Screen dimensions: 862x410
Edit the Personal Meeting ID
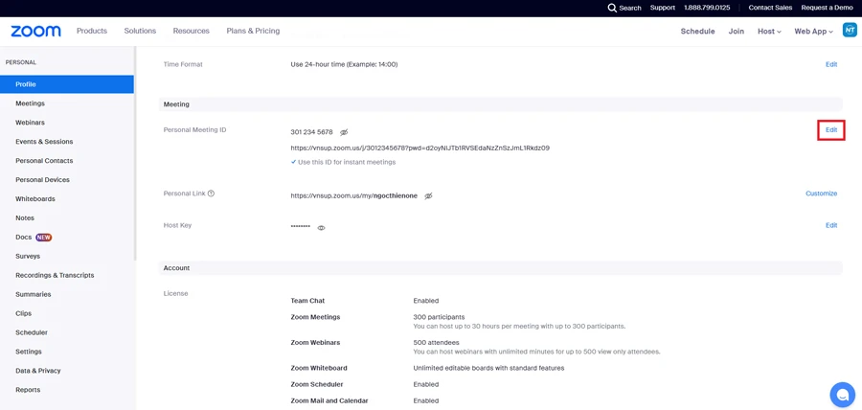point(830,130)
